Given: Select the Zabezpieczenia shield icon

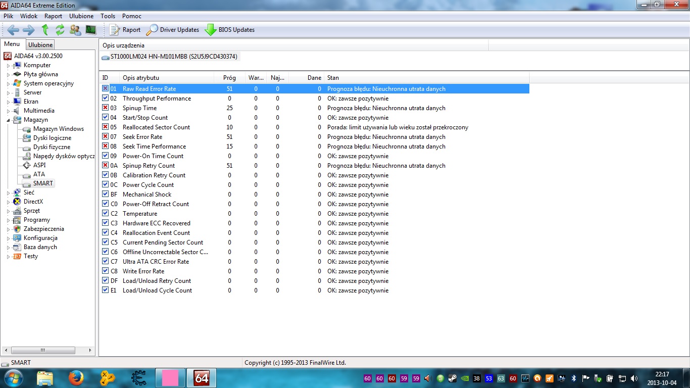Looking at the screenshot, I should point(17,229).
